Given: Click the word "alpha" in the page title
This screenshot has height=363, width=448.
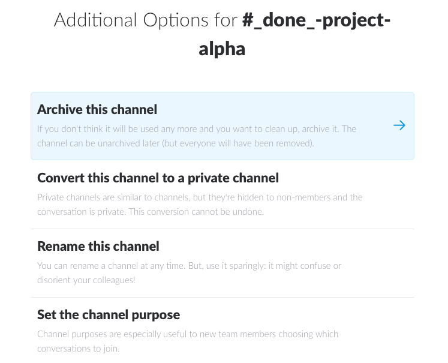Looking at the screenshot, I should (x=222, y=49).
